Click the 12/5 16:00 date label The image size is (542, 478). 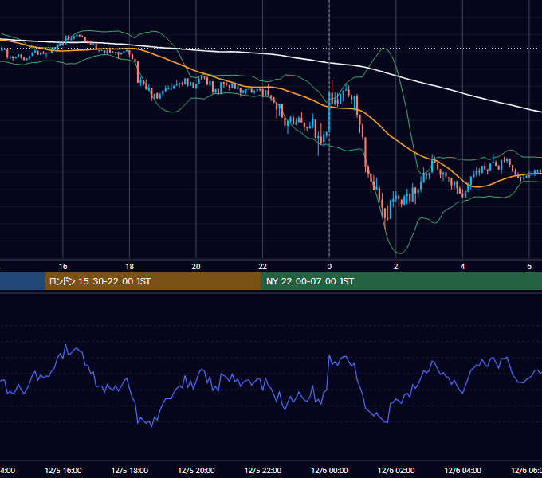pyautogui.click(x=63, y=471)
